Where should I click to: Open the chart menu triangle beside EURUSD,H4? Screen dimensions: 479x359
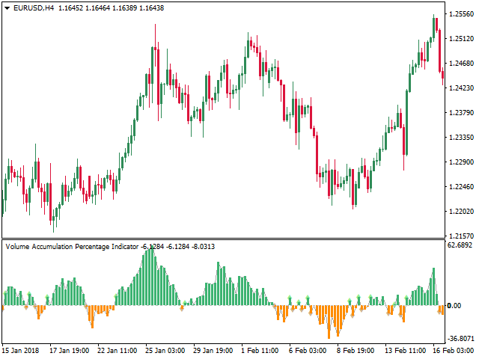[7, 8]
